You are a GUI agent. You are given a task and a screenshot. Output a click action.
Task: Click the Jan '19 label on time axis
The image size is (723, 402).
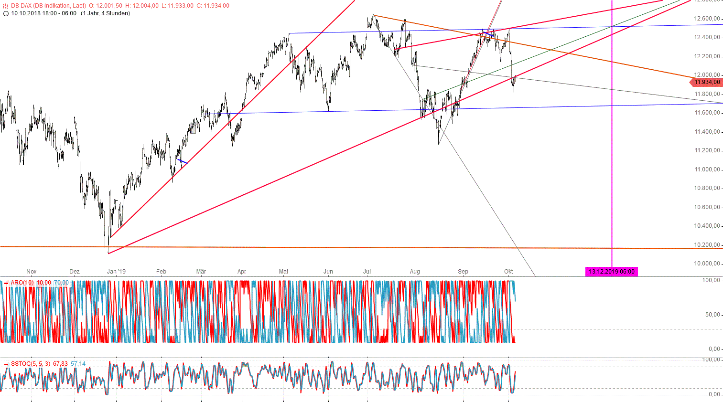(x=116, y=272)
